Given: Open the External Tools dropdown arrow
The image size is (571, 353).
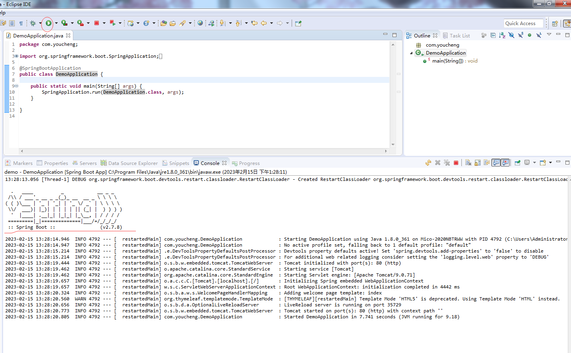Looking at the screenshot, I should (88, 23).
